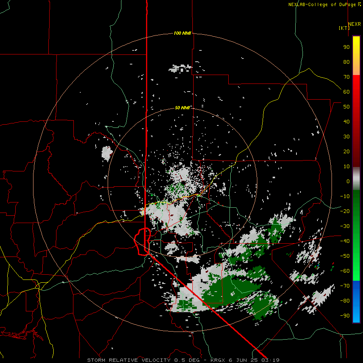This screenshot has height=363, width=363.
Task: Click the 50 value on the velocity scale
Action: [x=346, y=107]
